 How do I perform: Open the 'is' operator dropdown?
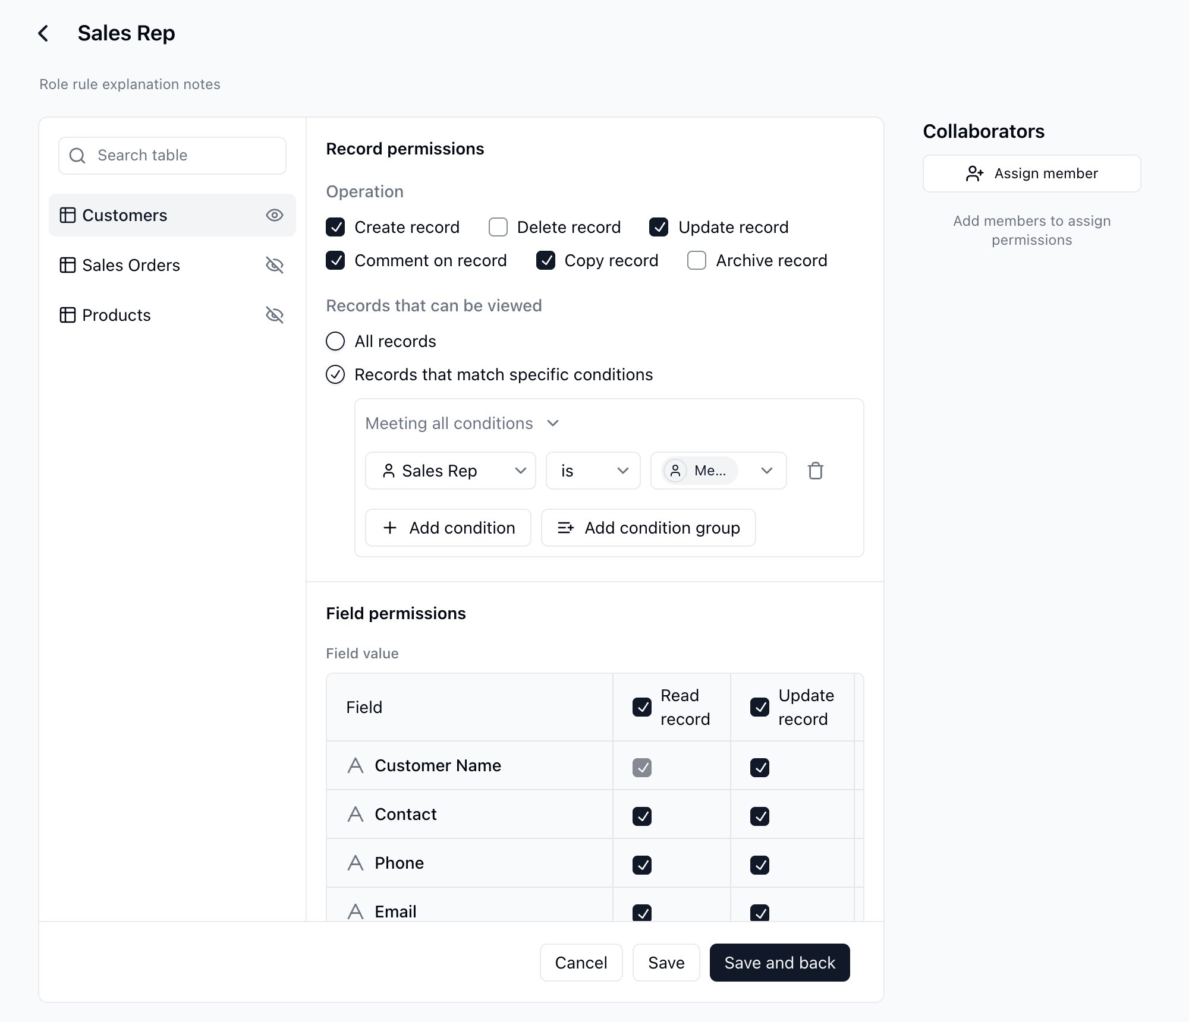tap(593, 471)
